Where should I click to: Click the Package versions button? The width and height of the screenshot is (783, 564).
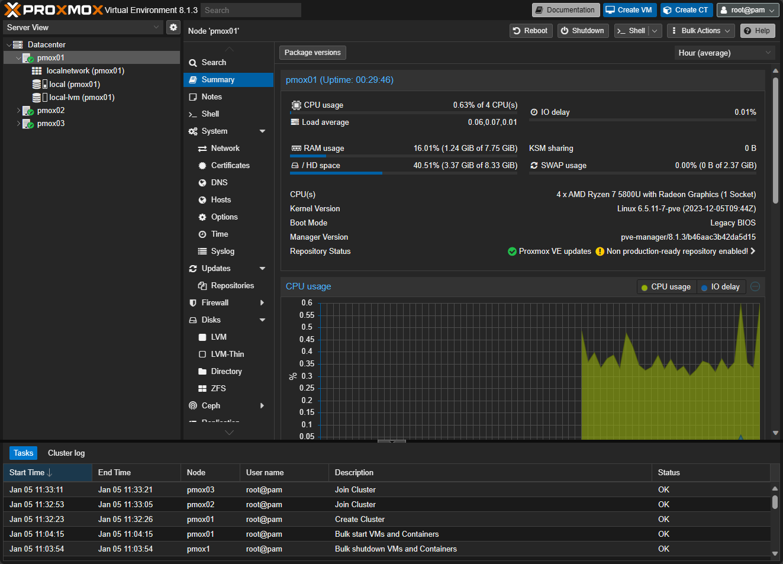tap(312, 53)
